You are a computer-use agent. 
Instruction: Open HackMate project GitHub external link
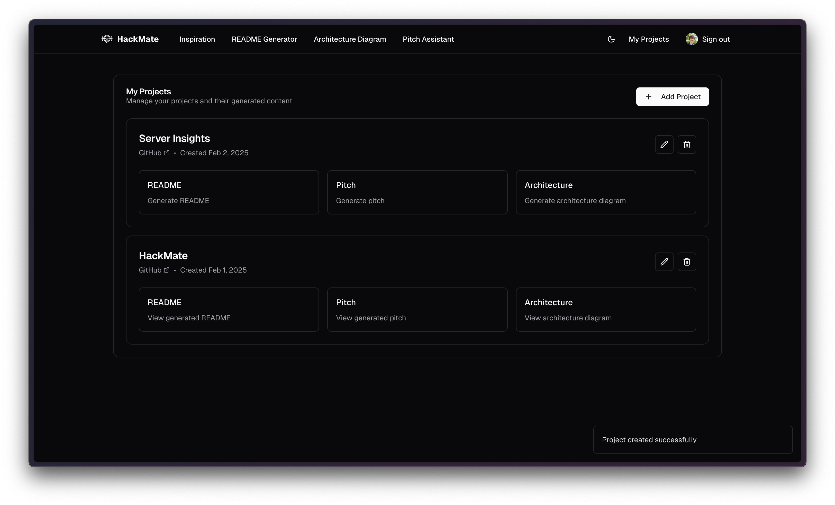coord(154,270)
